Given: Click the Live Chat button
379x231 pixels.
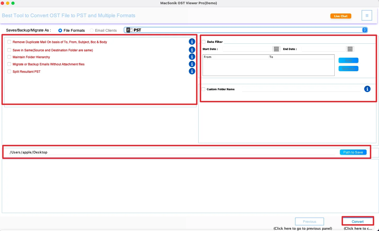Looking at the screenshot, I should point(341,16).
